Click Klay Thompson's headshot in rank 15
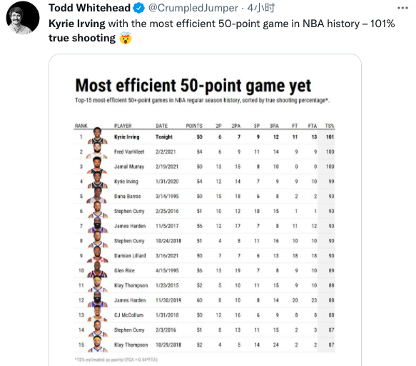 click(x=97, y=344)
